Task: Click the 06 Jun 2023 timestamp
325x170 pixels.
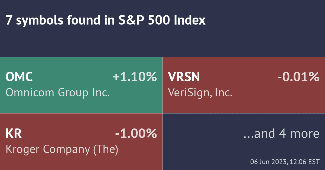Action: [285, 162]
